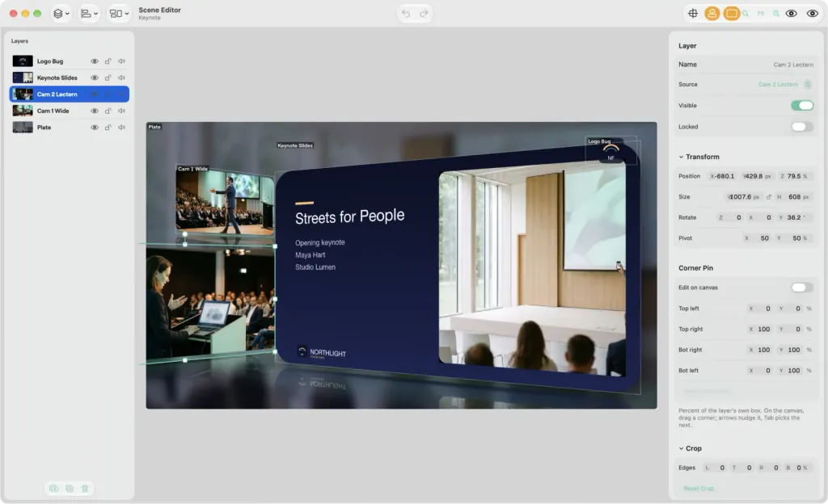The image size is (828, 504).
Task: Click the Logo Bug layer thumbnail
Action: pyautogui.click(x=23, y=61)
